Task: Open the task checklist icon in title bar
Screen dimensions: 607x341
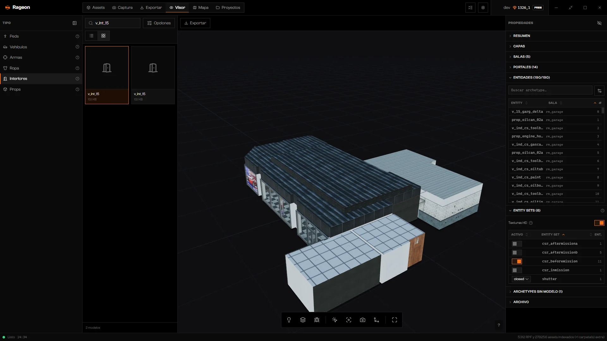Action: tap(470, 8)
